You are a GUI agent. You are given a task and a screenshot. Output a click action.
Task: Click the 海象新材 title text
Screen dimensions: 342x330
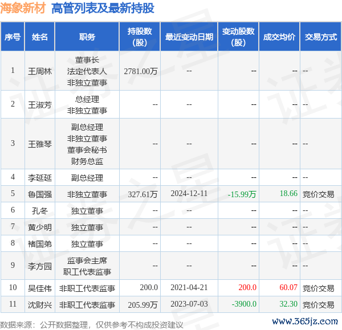pos(23,9)
